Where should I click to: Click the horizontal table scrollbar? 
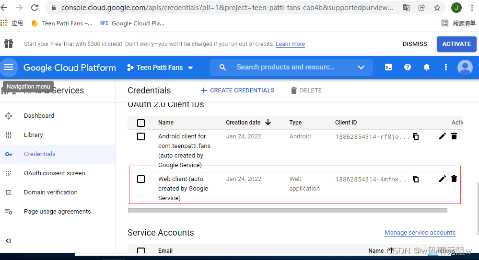(288, 210)
